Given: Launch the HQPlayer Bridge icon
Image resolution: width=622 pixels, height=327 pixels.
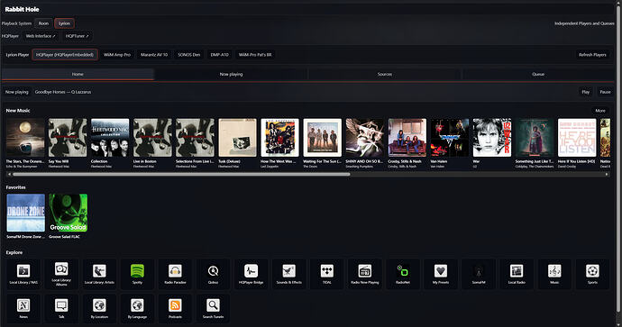Looking at the screenshot, I should (252, 271).
